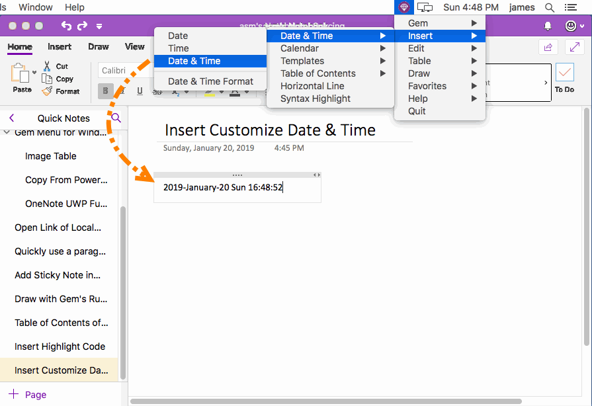Open the smiley feedback icon
This screenshot has width=592, height=406.
point(570,26)
